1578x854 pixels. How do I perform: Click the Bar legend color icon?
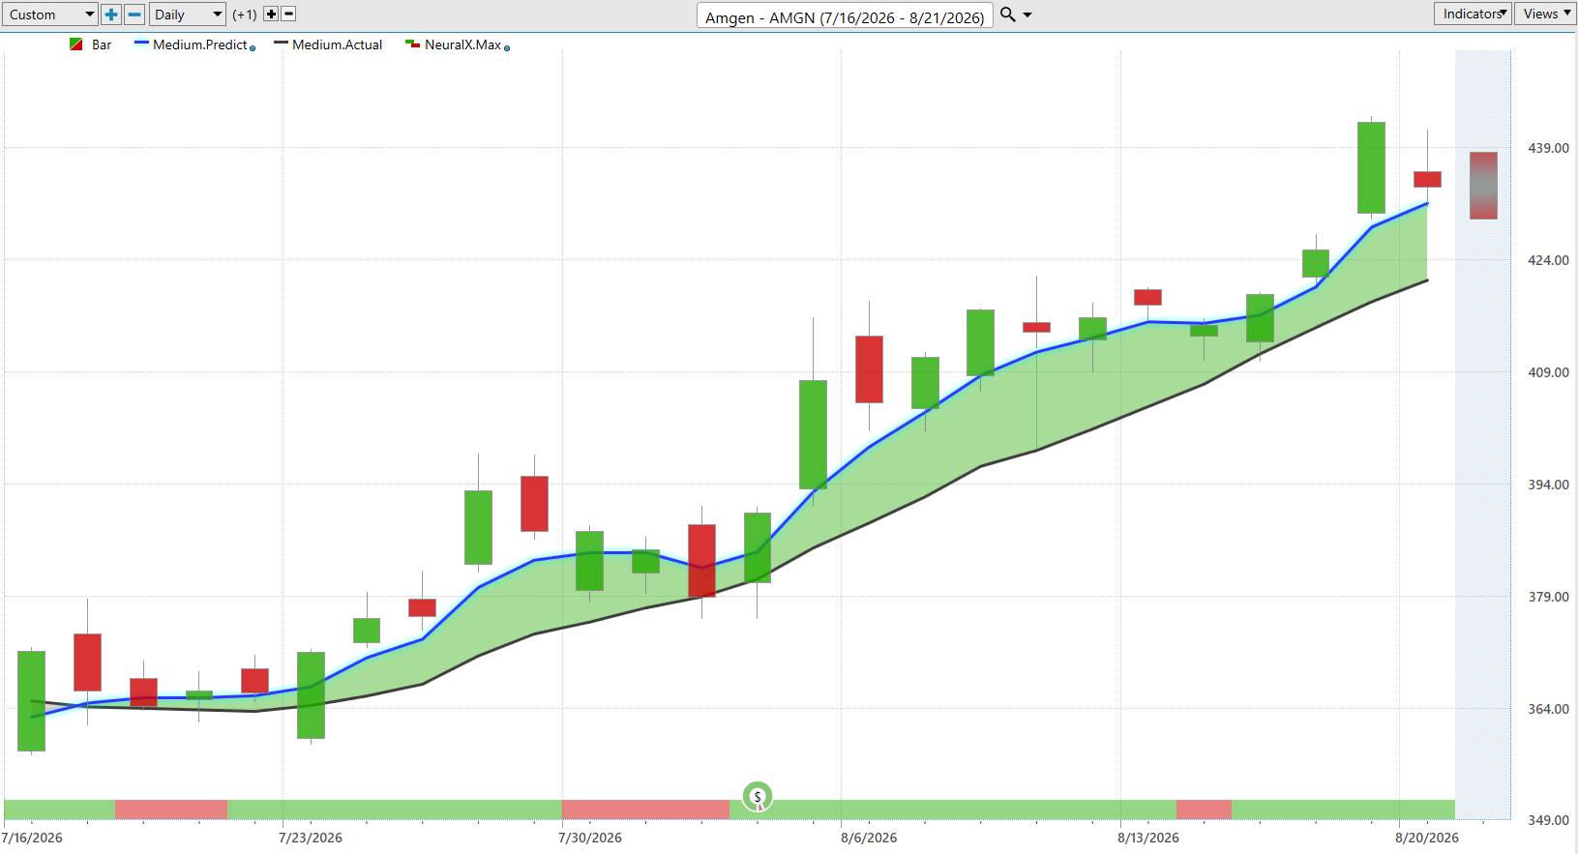coord(76,44)
